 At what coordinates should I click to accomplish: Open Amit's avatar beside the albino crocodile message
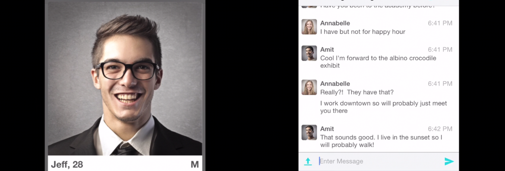tap(309, 53)
